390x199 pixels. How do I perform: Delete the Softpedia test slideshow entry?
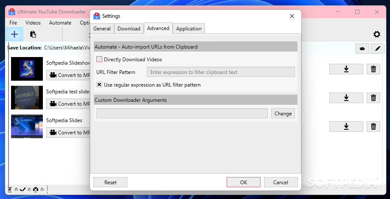(x=373, y=98)
